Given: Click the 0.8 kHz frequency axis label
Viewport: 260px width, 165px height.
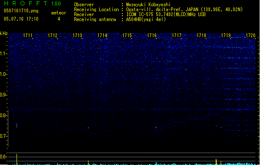Looking at the screenshot, I should [4, 115].
